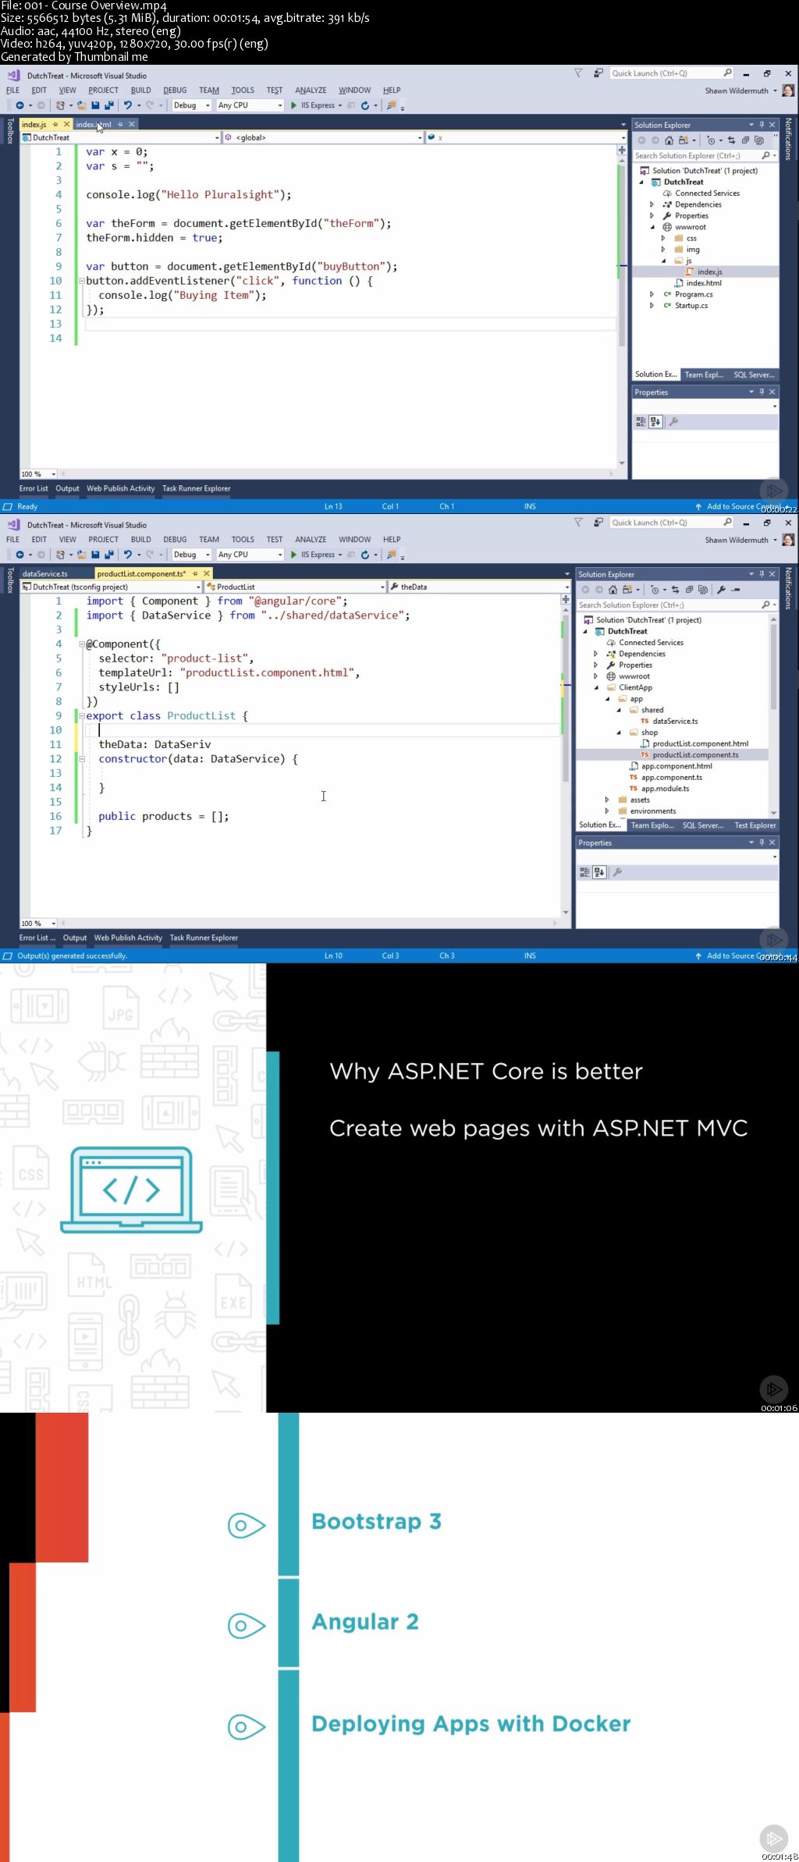
Task: Open Web Publish Activity in the top window
Action: pyautogui.click(x=121, y=488)
